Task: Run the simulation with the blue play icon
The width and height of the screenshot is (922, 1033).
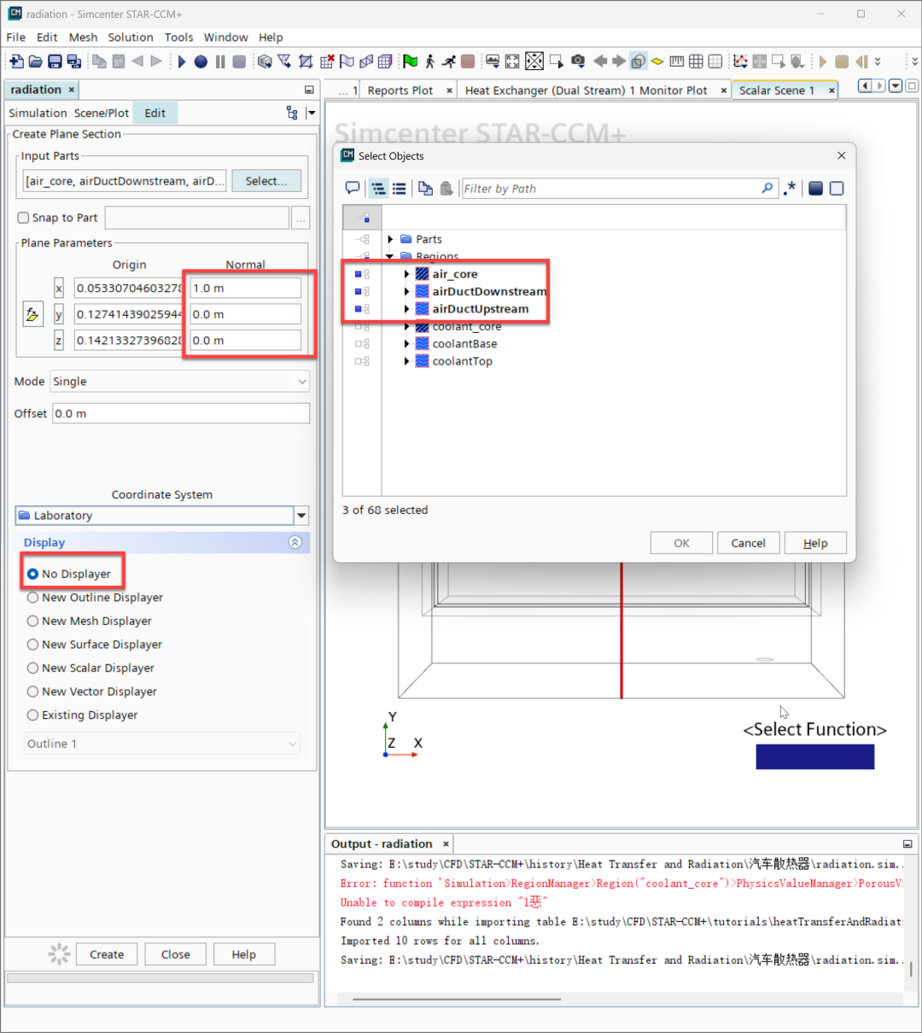Action: pyautogui.click(x=182, y=61)
